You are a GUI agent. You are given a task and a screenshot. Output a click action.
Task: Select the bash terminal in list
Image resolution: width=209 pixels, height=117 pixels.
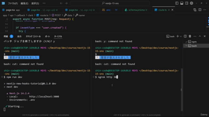196,46
